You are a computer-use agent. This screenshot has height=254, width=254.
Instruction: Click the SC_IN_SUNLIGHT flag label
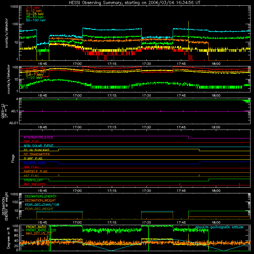[37, 150]
